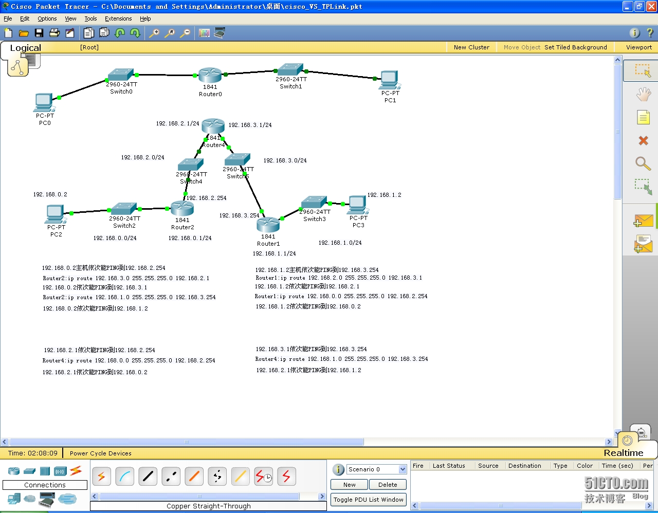Screen dimensions: 658x513
Task: Choose the Serial DCE cable
Action: pyautogui.click(x=263, y=477)
